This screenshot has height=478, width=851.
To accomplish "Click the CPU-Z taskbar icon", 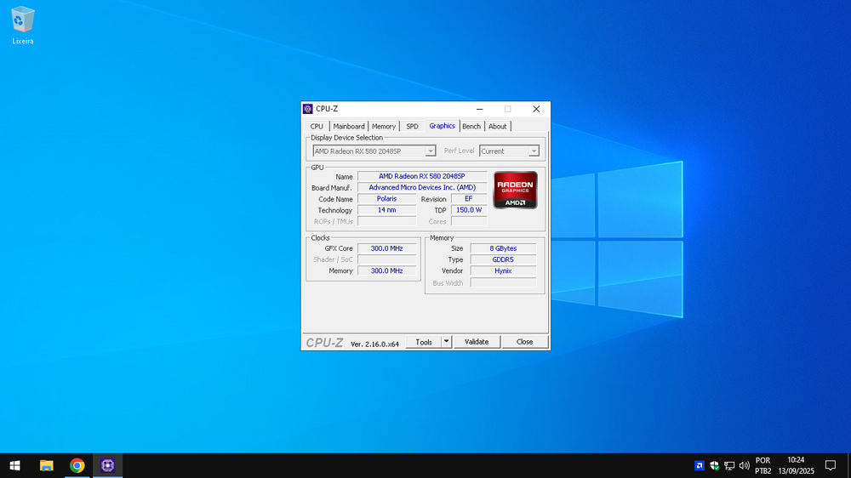I will [107, 465].
